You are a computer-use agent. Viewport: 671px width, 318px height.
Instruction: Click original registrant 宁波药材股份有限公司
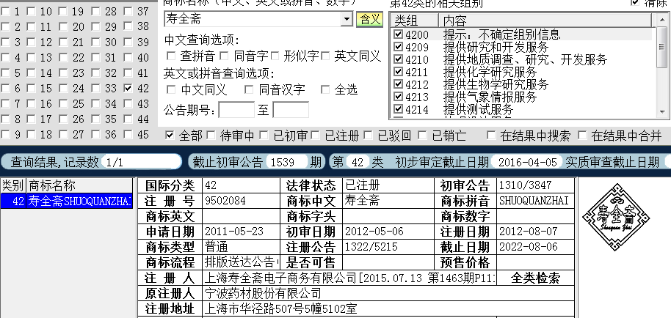point(263,293)
